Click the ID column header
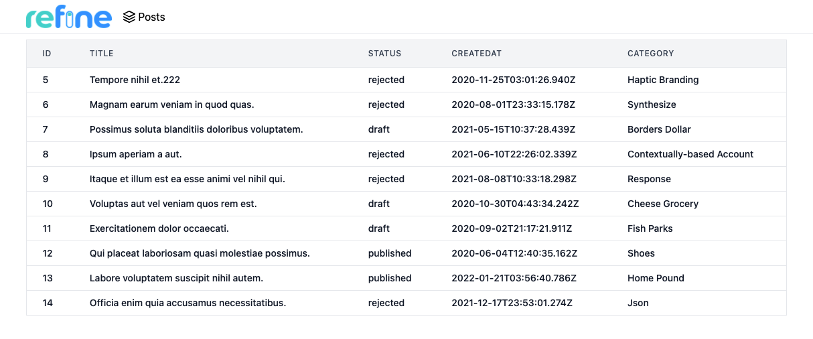Viewport: 813px width, 339px height. [x=47, y=54]
